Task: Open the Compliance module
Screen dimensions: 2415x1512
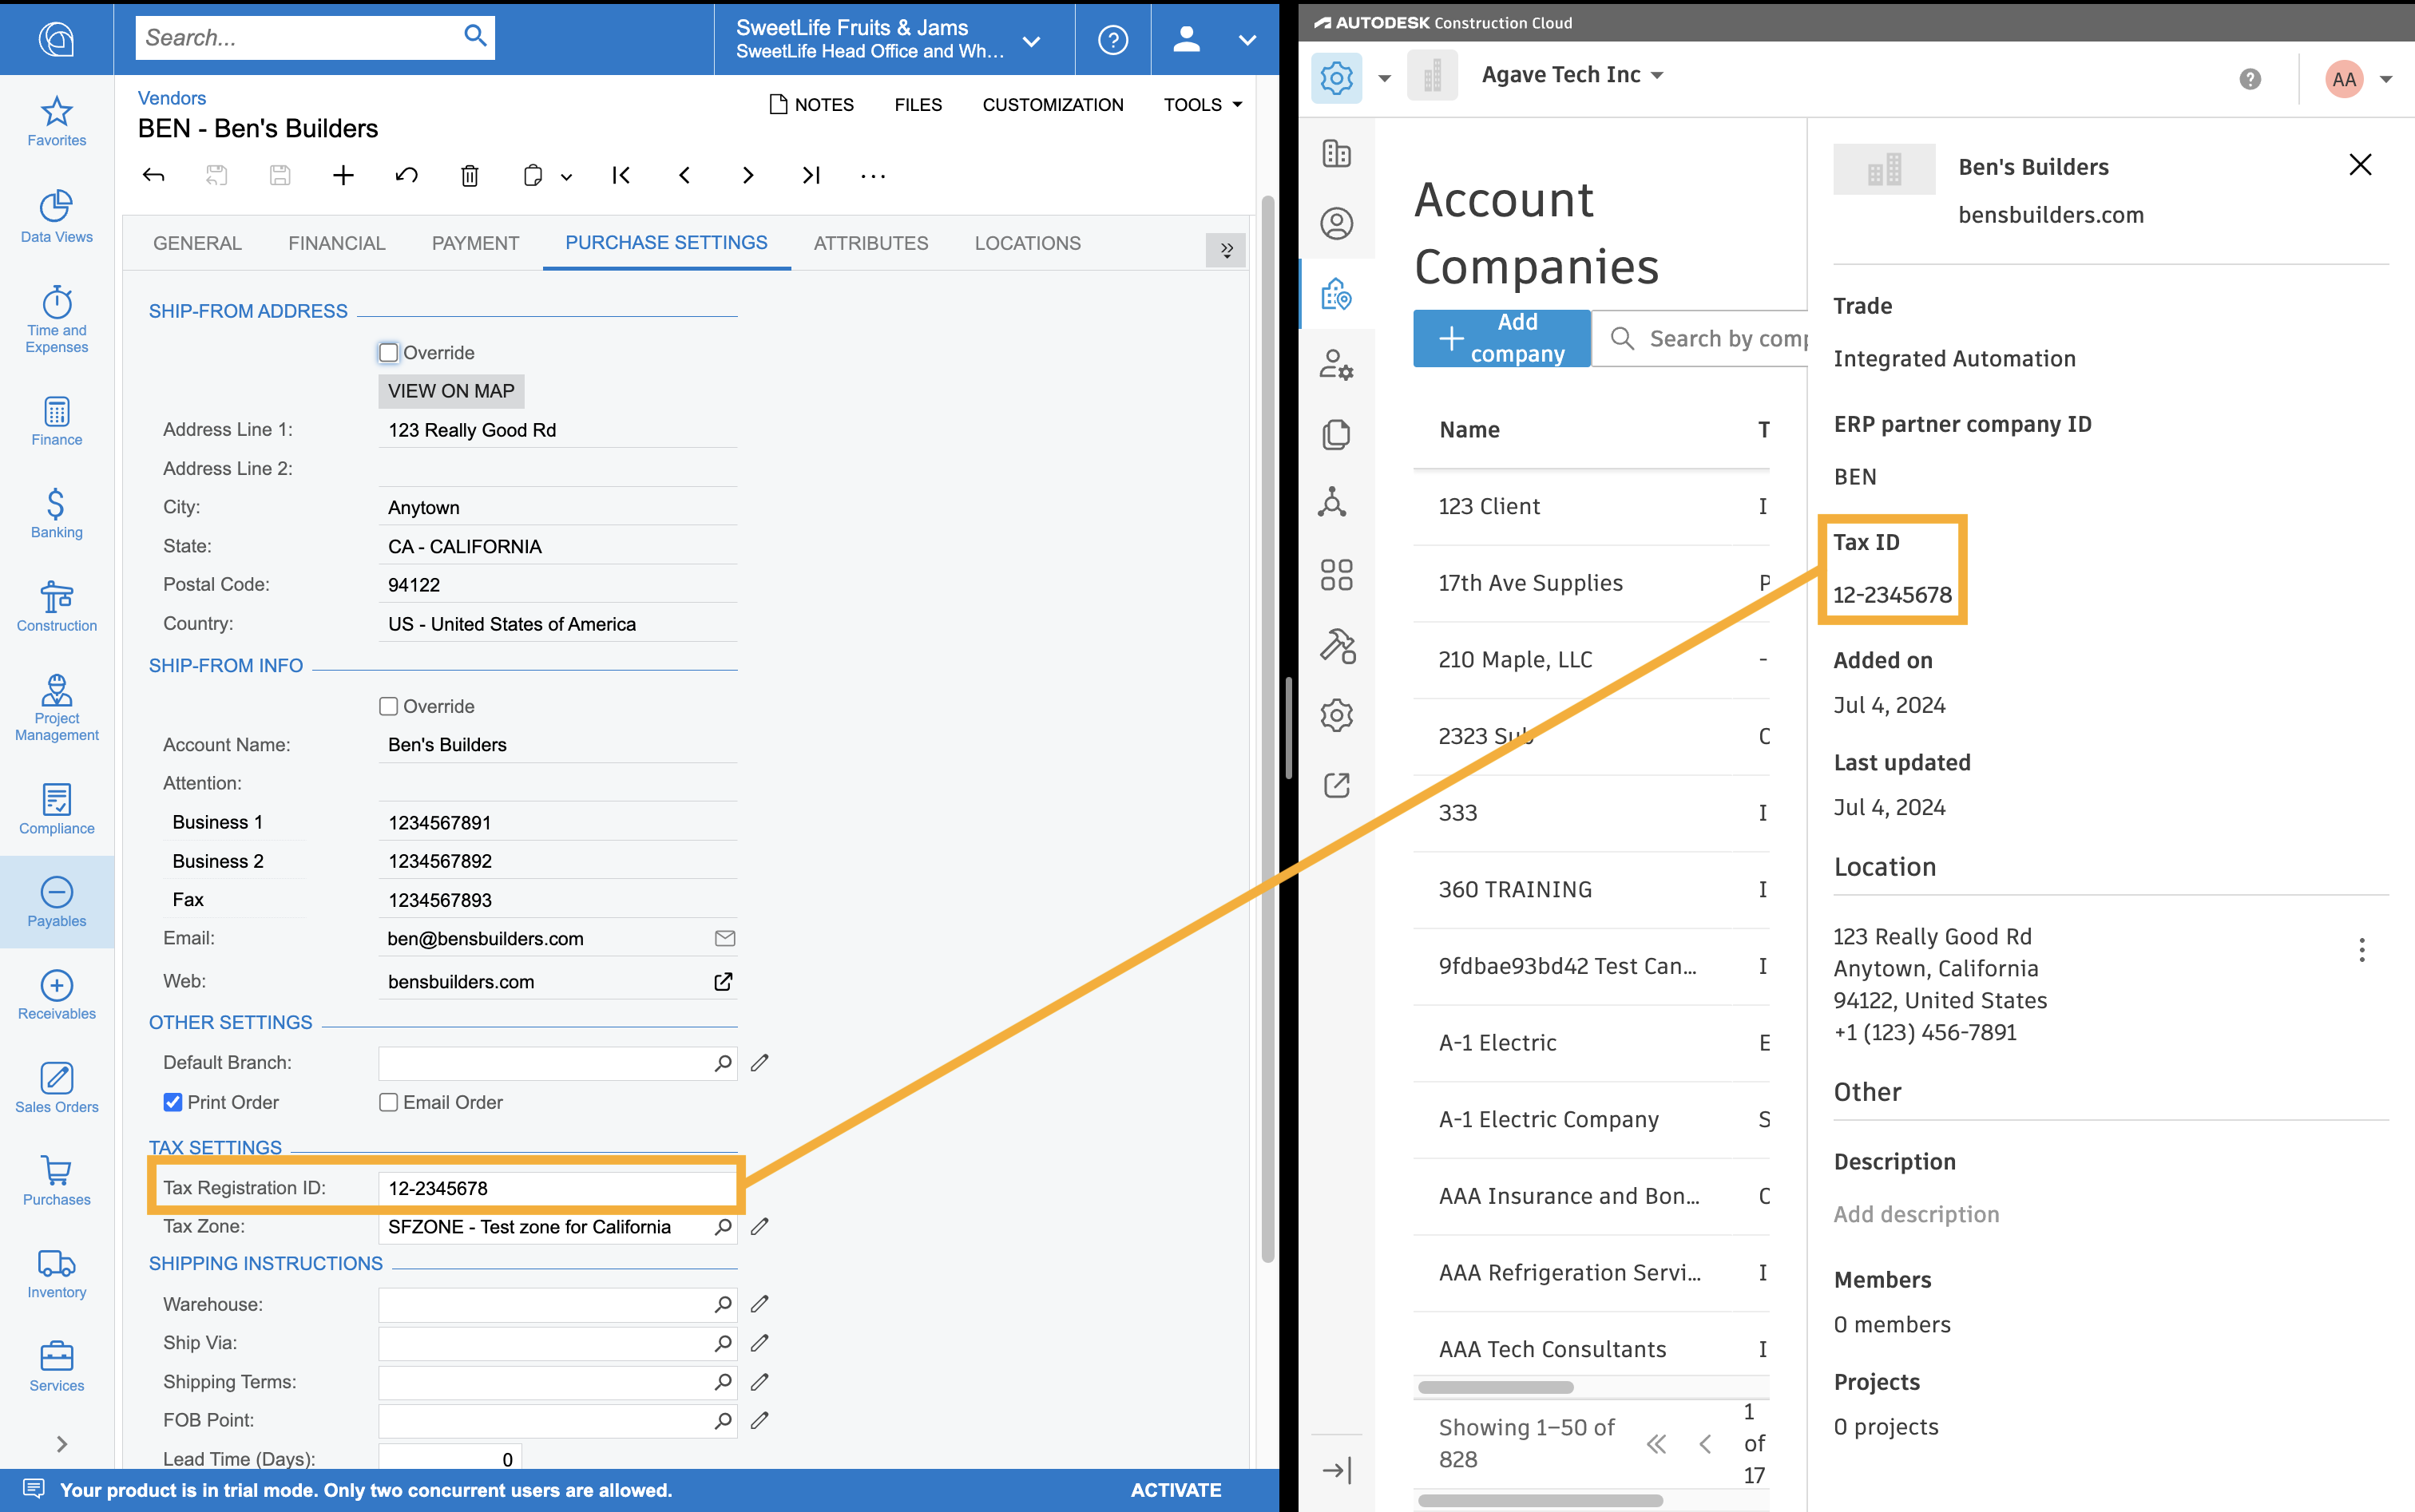Action: (x=57, y=805)
